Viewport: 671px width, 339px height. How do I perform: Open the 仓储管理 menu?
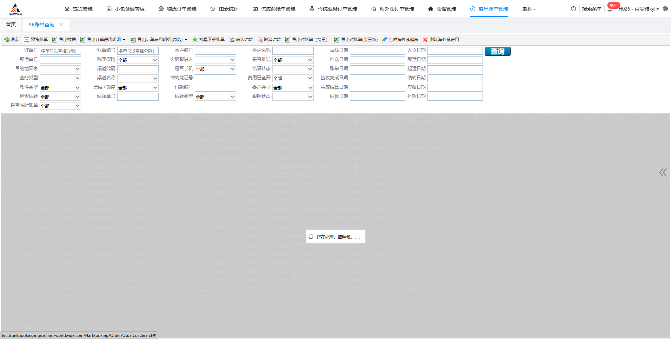point(442,9)
